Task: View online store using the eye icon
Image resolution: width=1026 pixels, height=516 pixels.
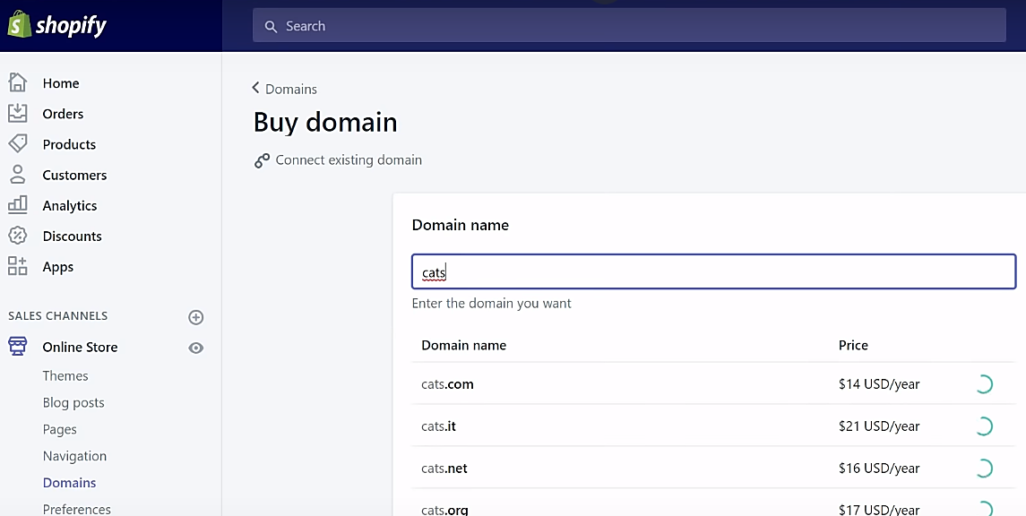Action: tap(195, 348)
